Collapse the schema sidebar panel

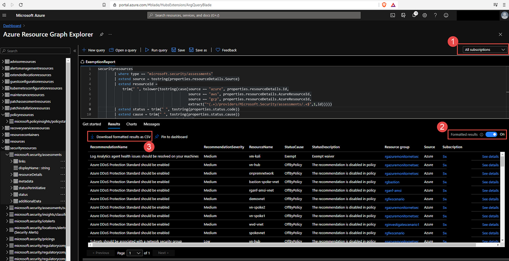tap(74, 51)
